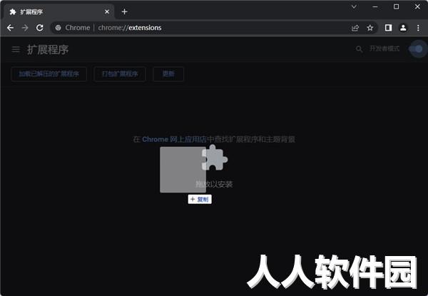Click the 更新 button

(x=168, y=74)
